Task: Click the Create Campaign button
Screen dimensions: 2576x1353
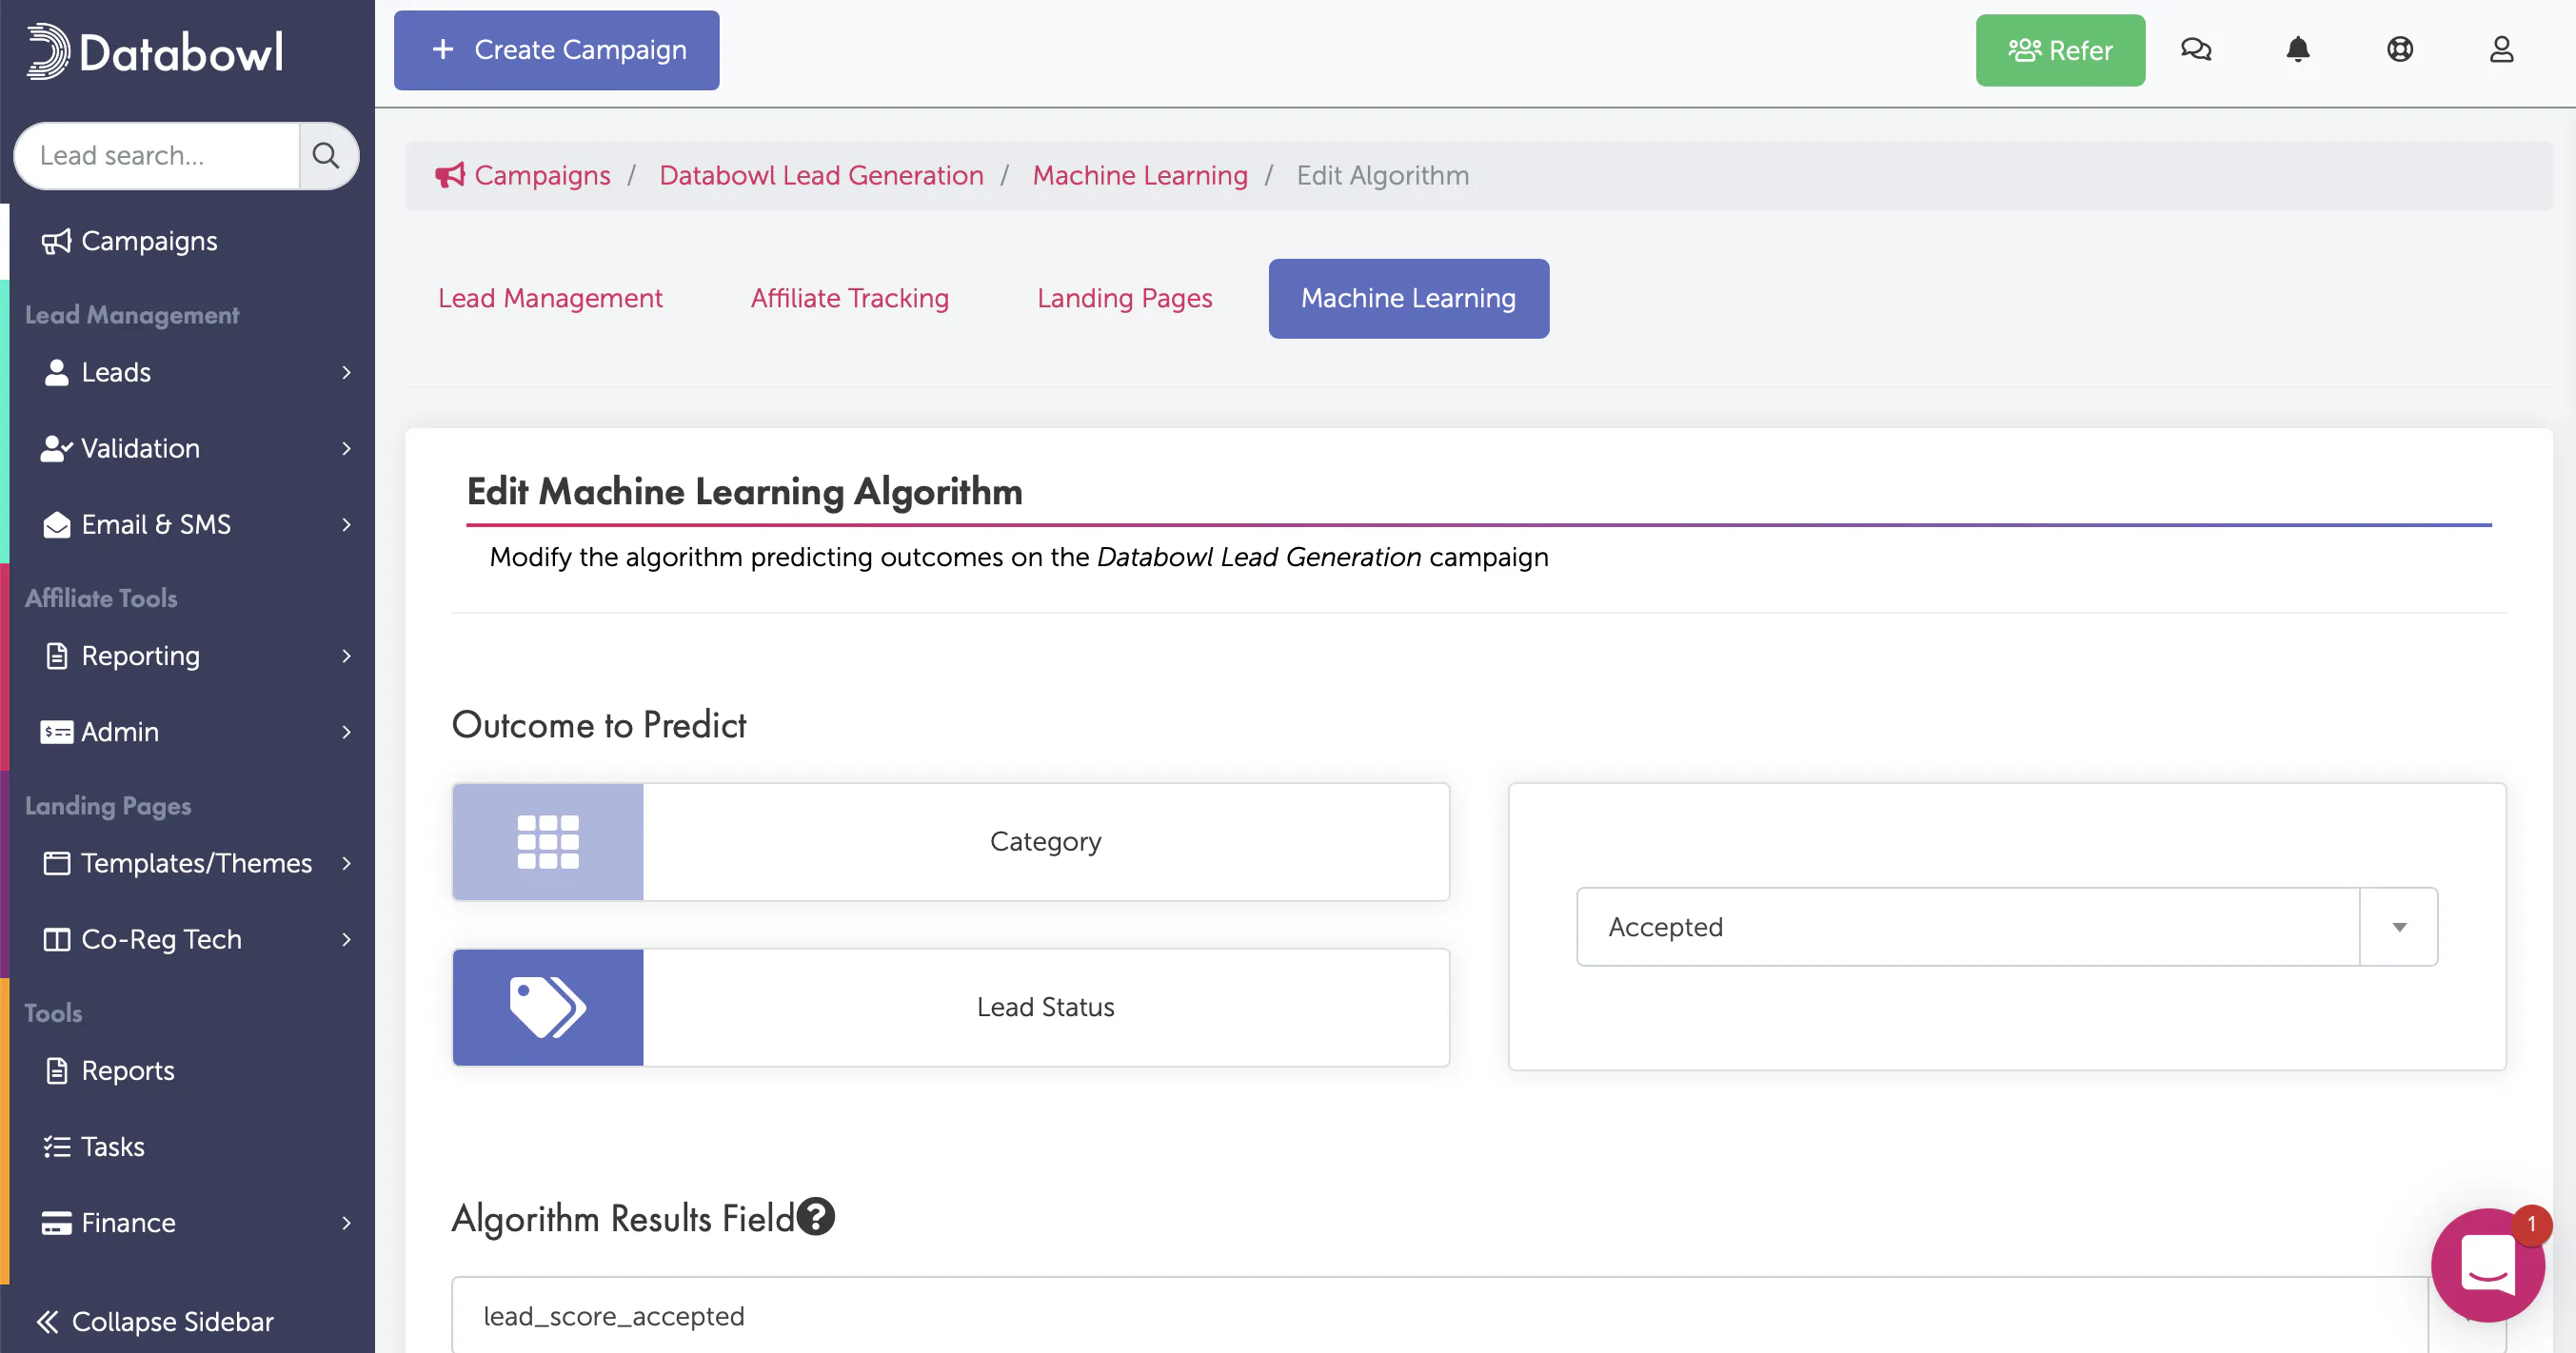Action: (x=556, y=50)
